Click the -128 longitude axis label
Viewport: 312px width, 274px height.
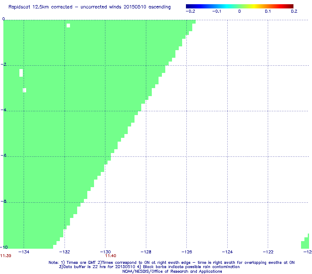click(146, 252)
